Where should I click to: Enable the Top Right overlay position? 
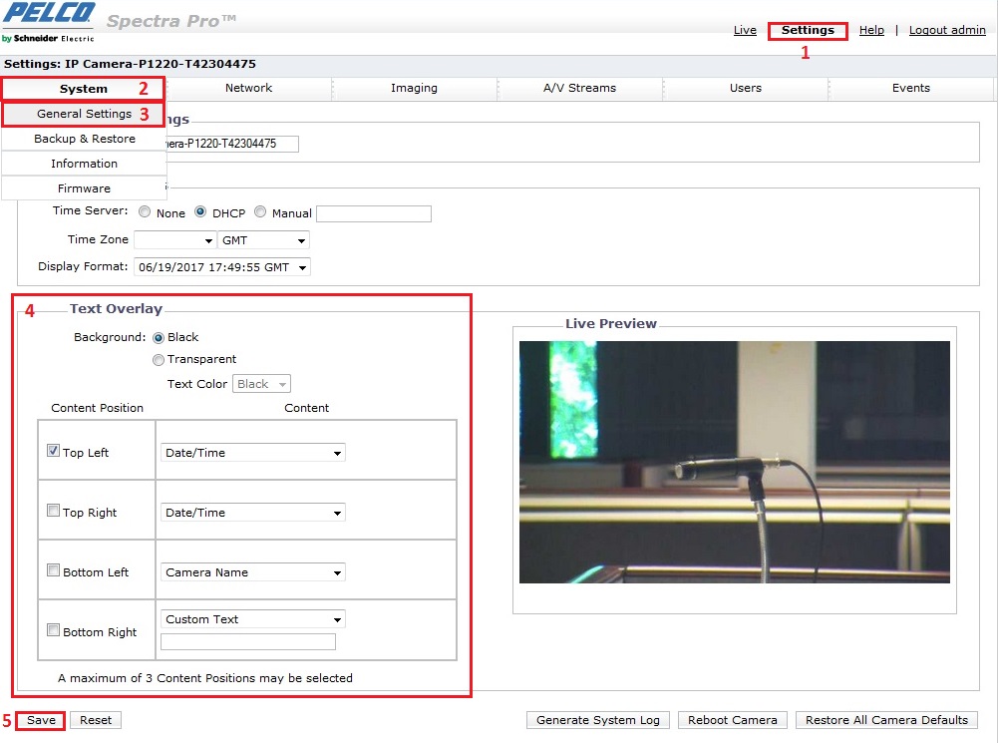[x=53, y=510]
